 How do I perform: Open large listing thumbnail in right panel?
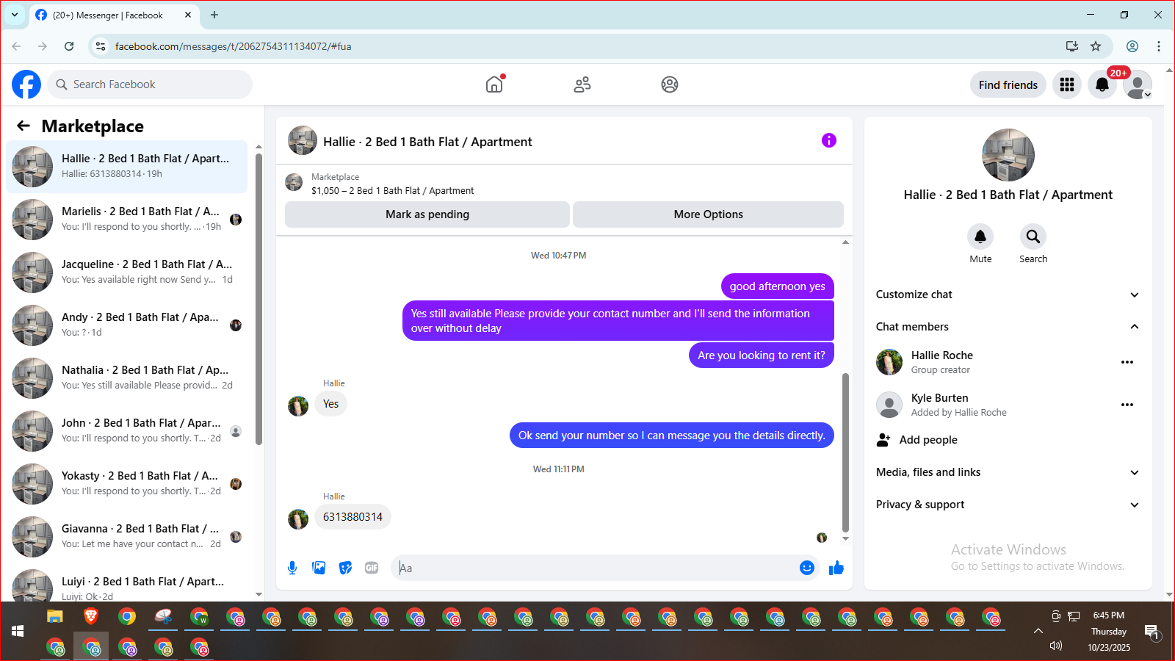point(1008,155)
